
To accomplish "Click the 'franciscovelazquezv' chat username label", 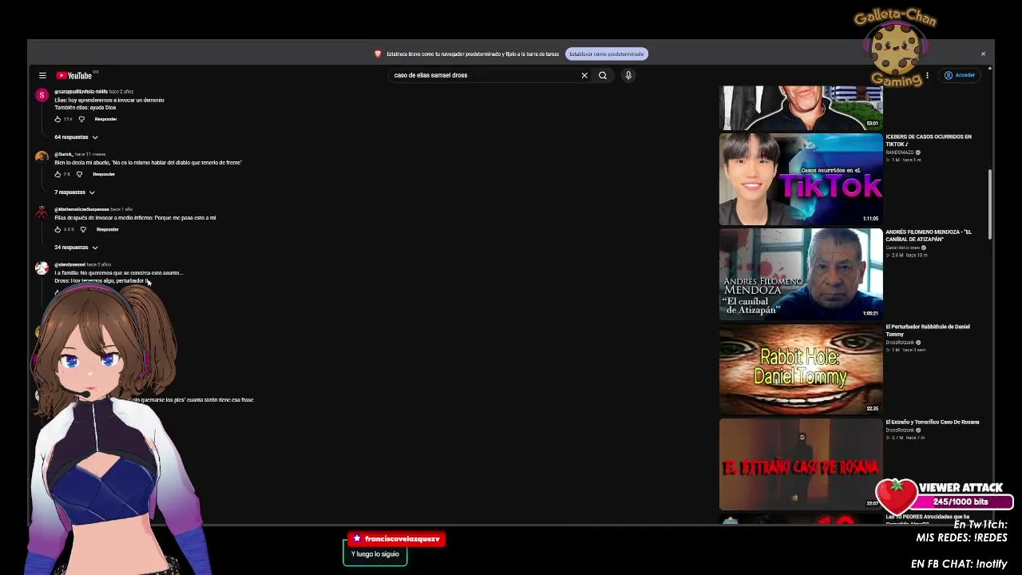I will (396, 539).
